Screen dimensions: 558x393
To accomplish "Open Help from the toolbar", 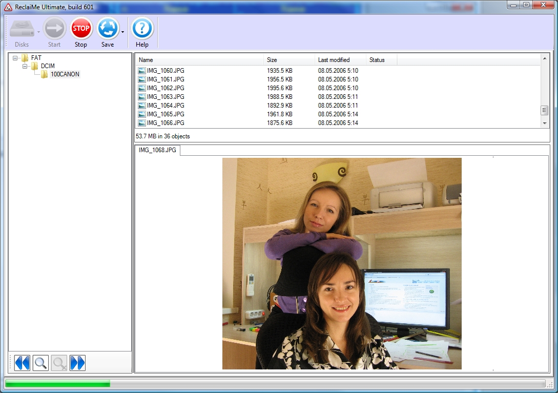I will pos(142,29).
